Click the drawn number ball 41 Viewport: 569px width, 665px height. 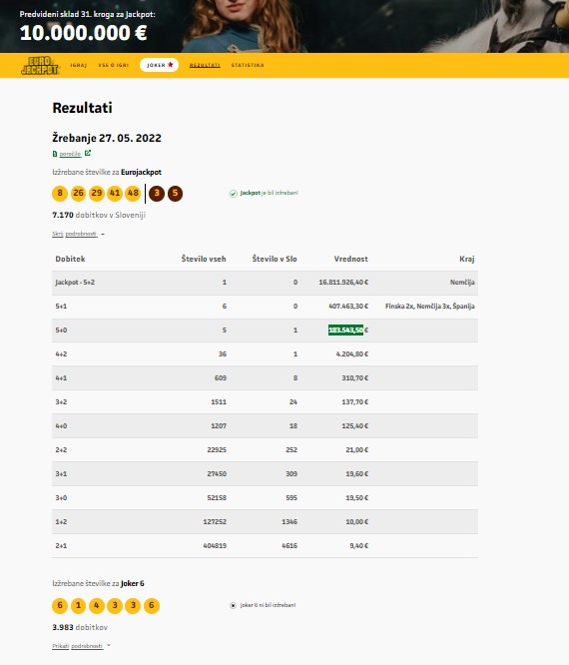click(x=115, y=194)
